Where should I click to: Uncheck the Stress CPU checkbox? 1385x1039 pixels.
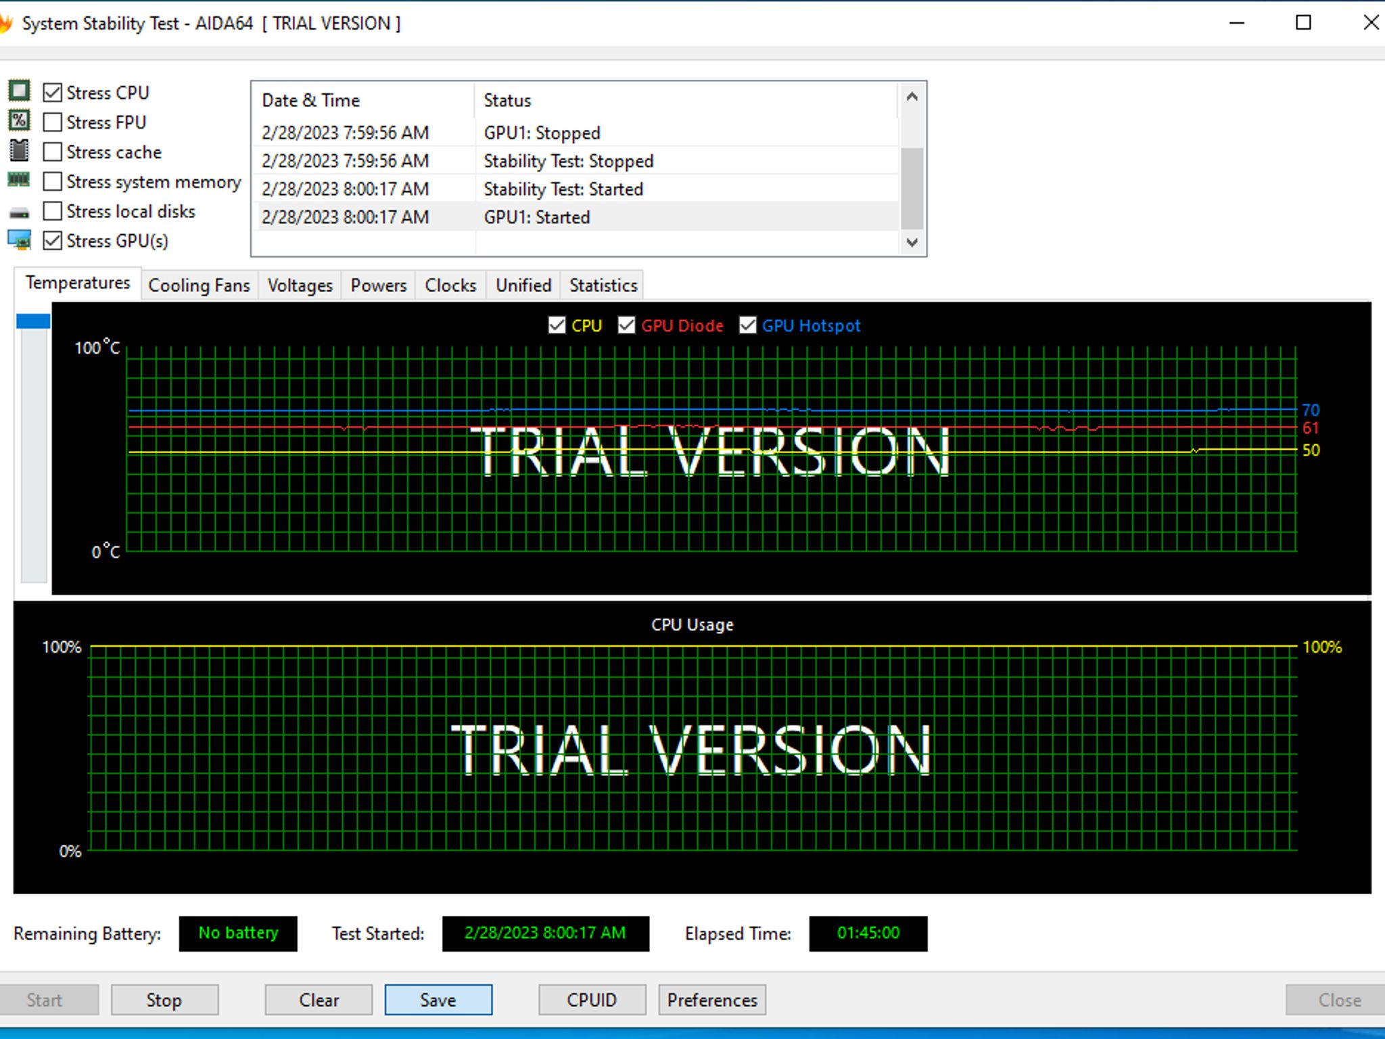[x=52, y=92]
